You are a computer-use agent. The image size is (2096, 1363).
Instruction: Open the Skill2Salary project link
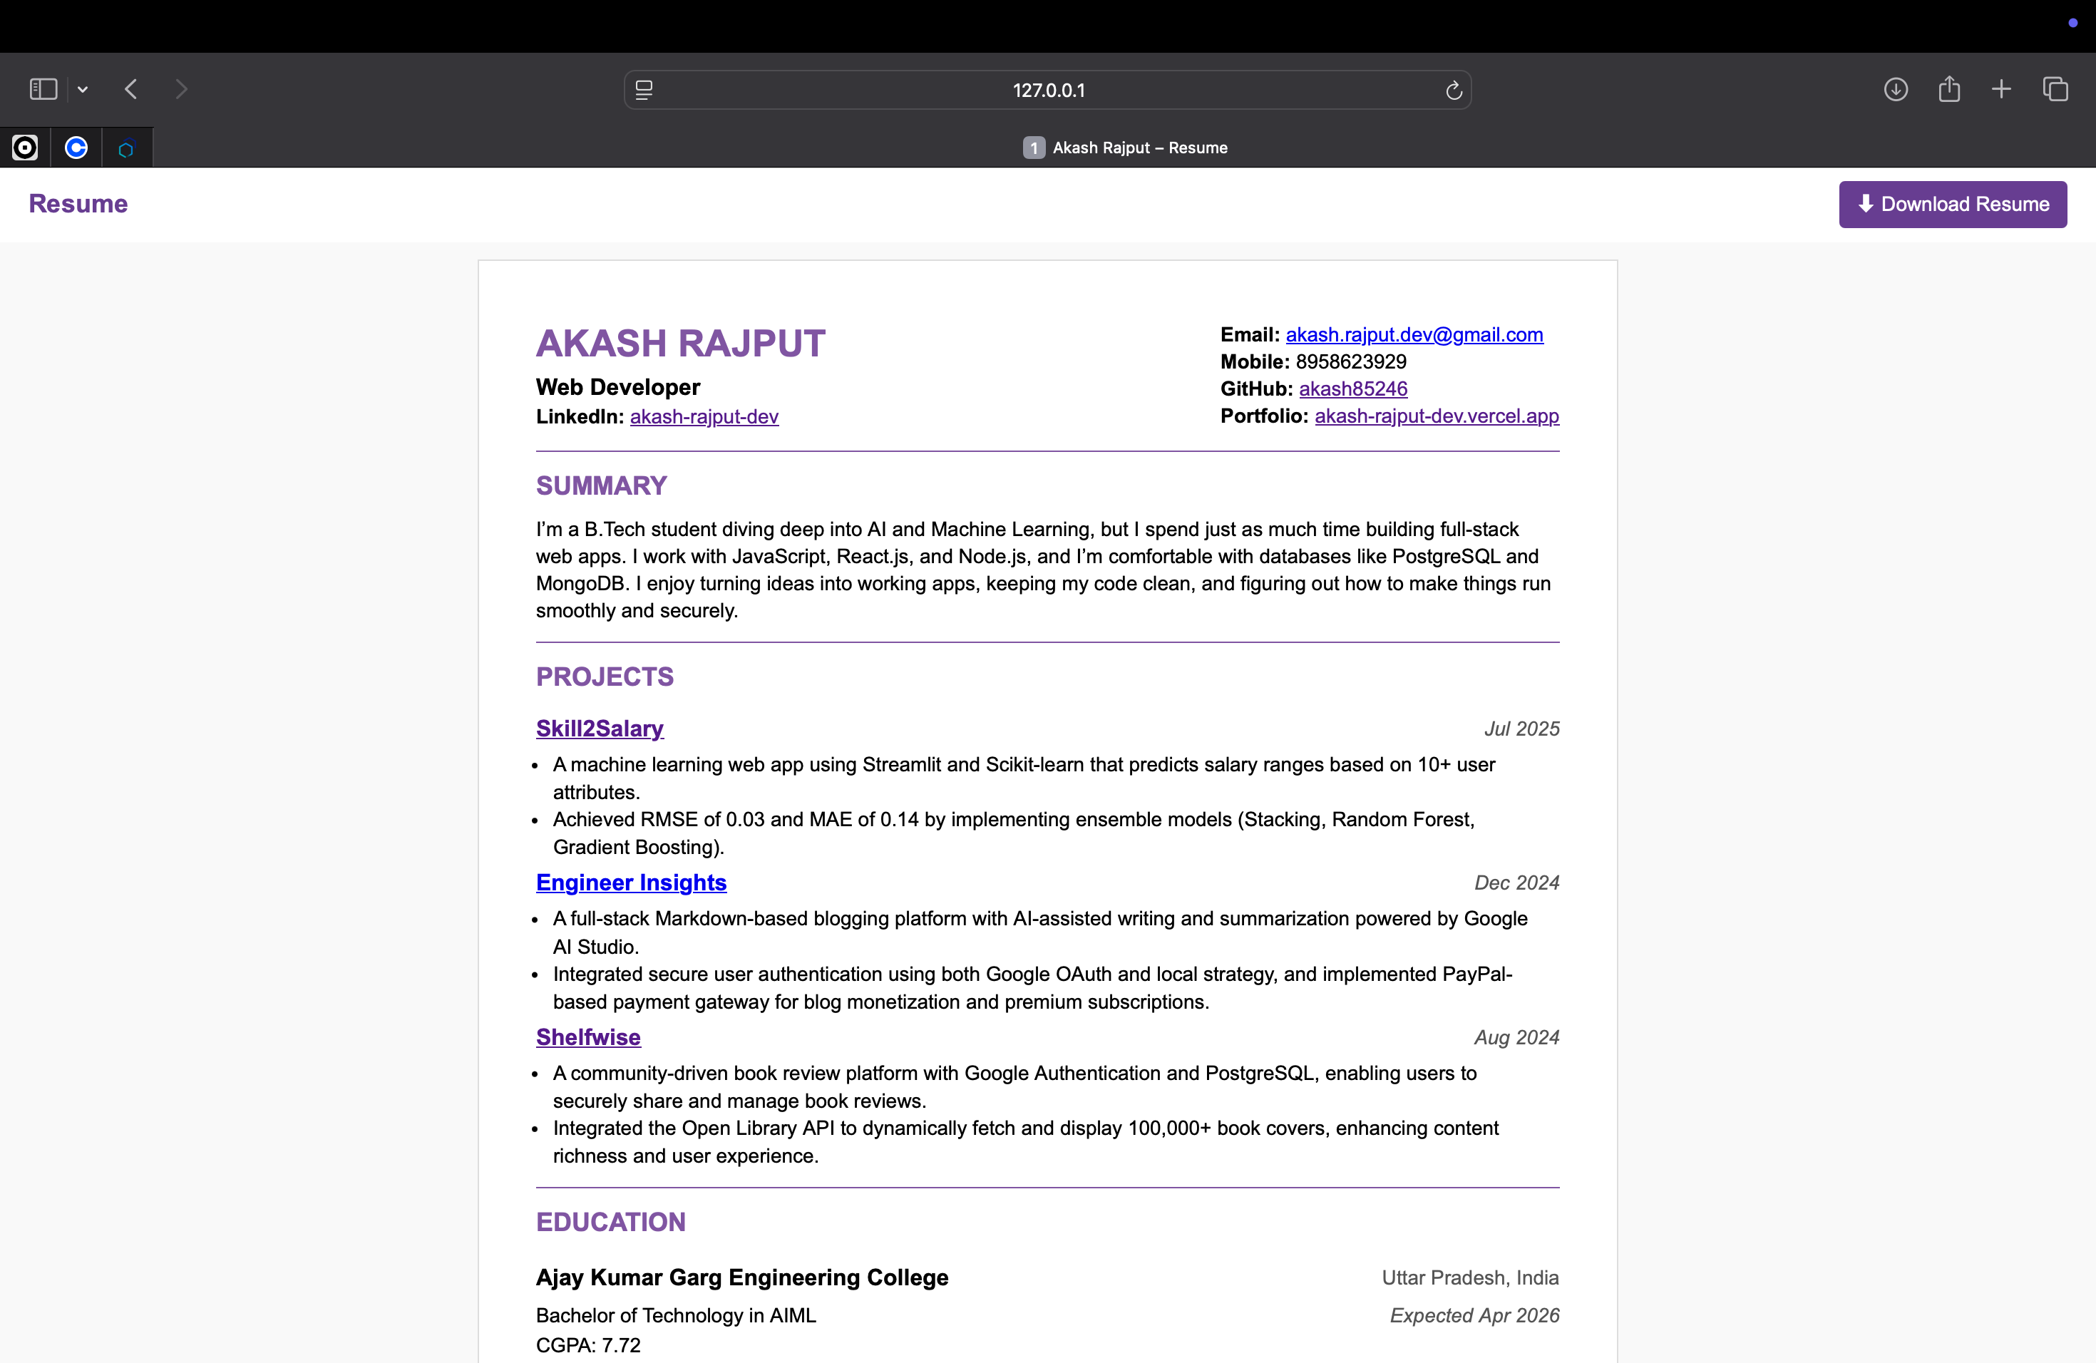600,728
